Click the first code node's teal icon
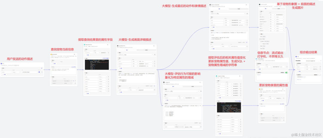Image resolution: width=323 pixels, height=138 pixels. coord(84,45)
